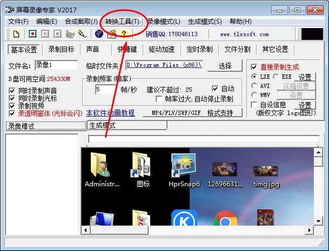The image size is (329, 251).
Task: Click the temp folder path D:\Program Files
Action: [164, 65]
